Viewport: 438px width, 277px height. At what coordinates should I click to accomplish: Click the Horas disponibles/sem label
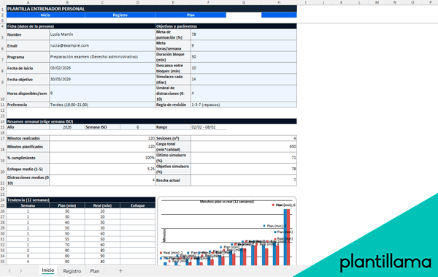pyautogui.click(x=27, y=94)
